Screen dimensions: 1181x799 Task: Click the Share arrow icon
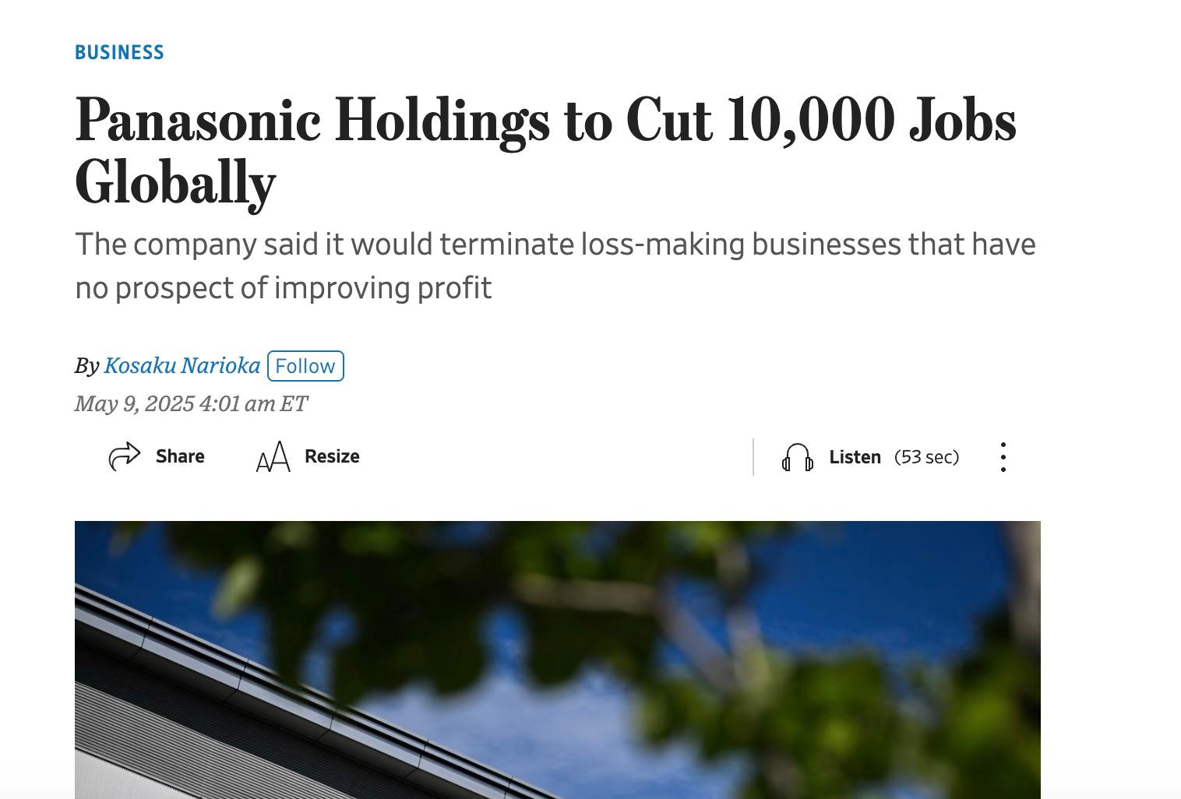(125, 456)
